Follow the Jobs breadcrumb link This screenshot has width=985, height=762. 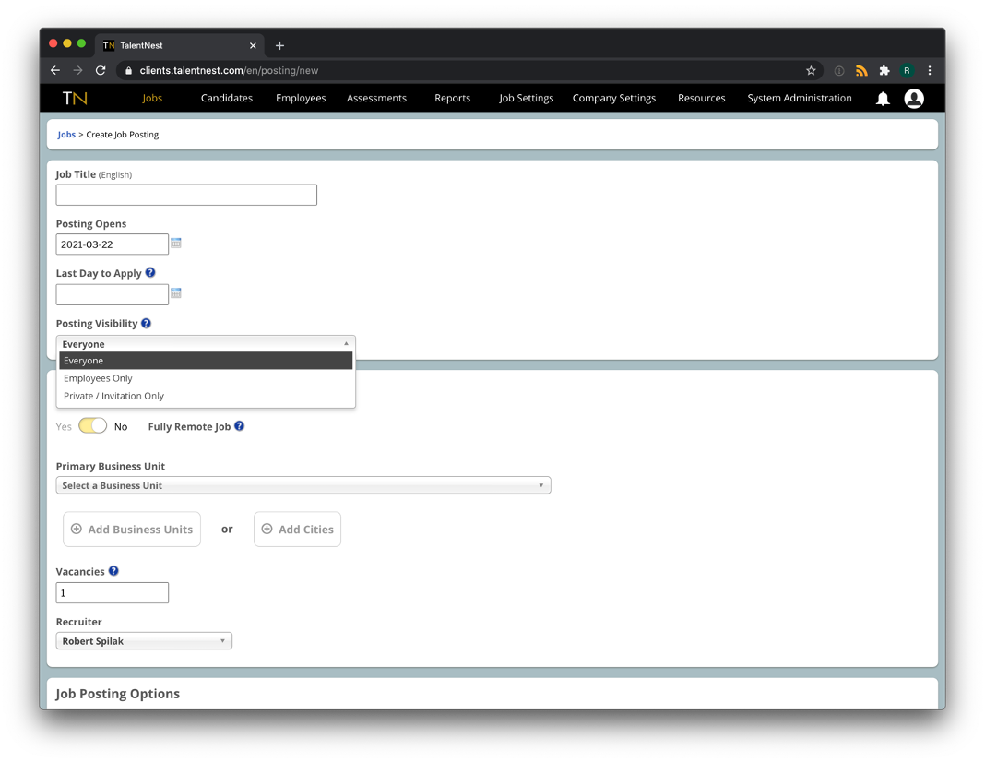65,134
